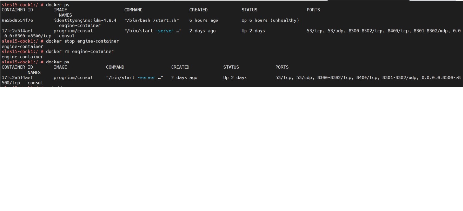Select the Up 6 hours (unhealthy) status text
This screenshot has height=211, width=463.
point(270,20)
